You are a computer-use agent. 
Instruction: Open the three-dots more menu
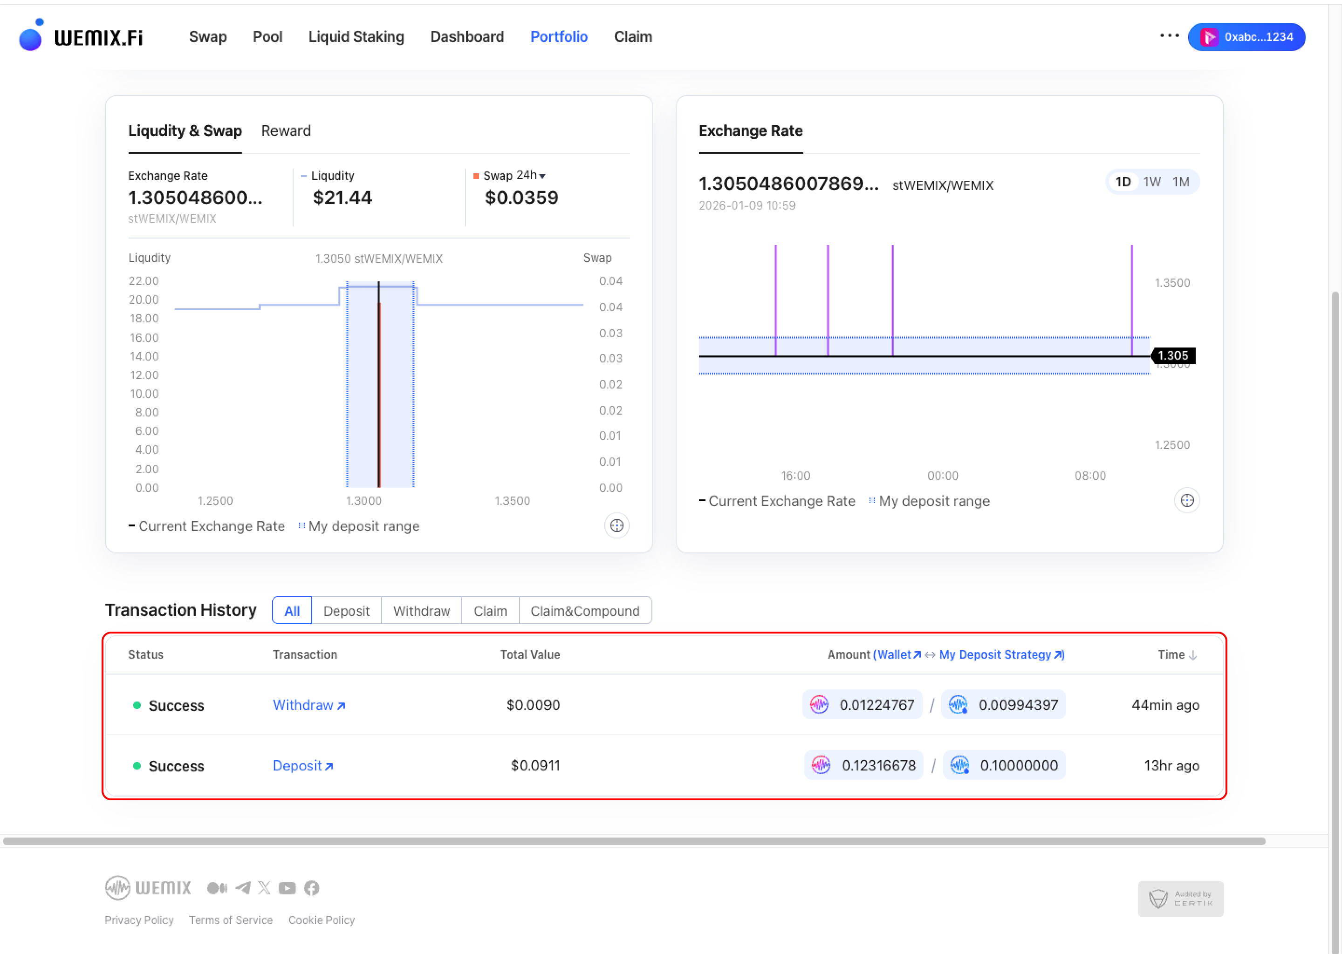1169,36
